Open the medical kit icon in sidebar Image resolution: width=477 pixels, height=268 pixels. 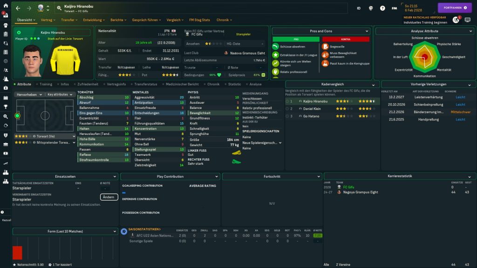[x=6, y=88]
